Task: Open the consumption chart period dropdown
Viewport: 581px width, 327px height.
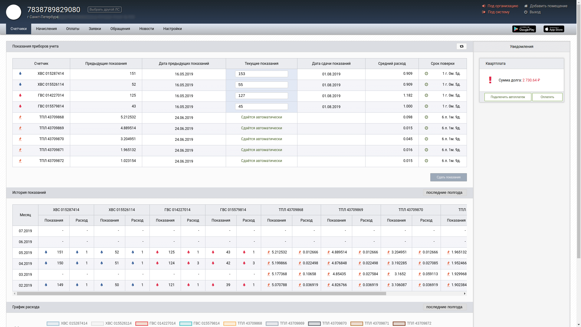Action: tap(445, 307)
